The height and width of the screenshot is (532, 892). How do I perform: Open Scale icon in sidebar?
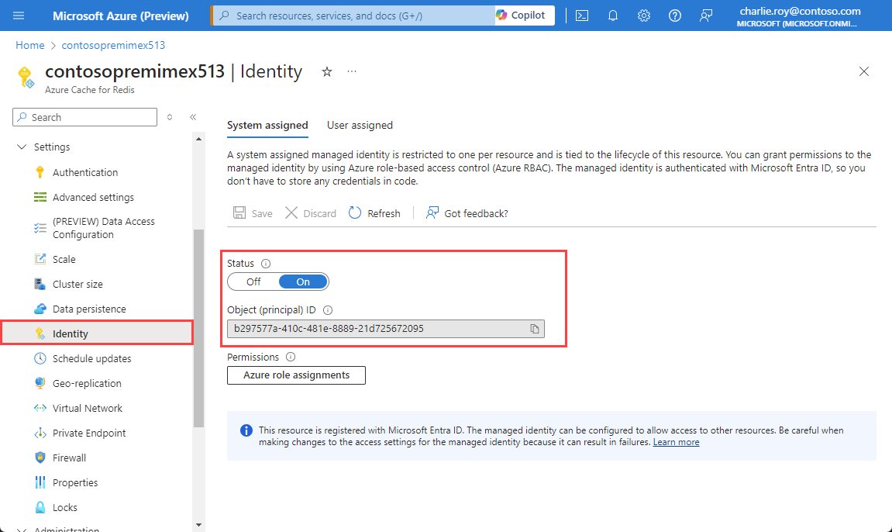coord(40,260)
